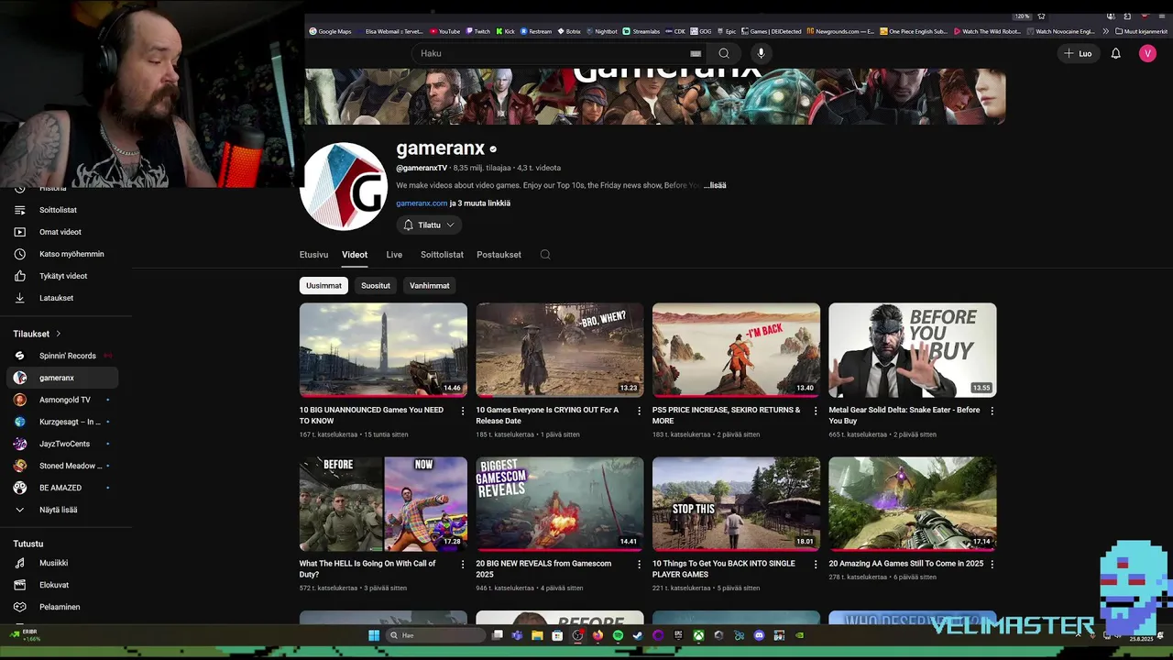Open the Twitch bookmark

(477, 31)
